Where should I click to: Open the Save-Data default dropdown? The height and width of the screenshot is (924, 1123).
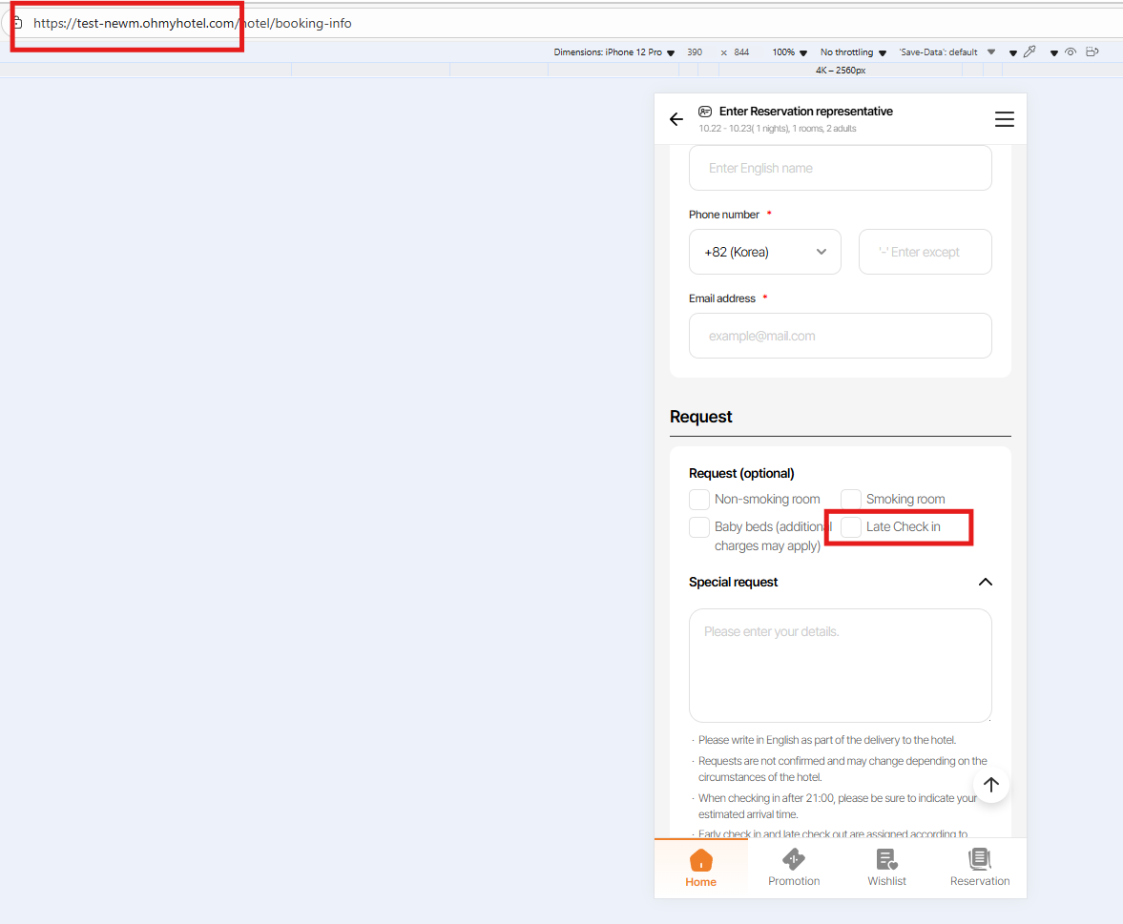click(x=946, y=52)
